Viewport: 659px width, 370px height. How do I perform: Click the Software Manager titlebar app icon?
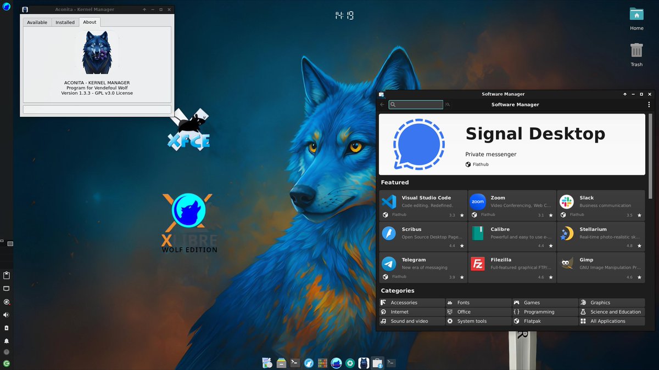381,94
